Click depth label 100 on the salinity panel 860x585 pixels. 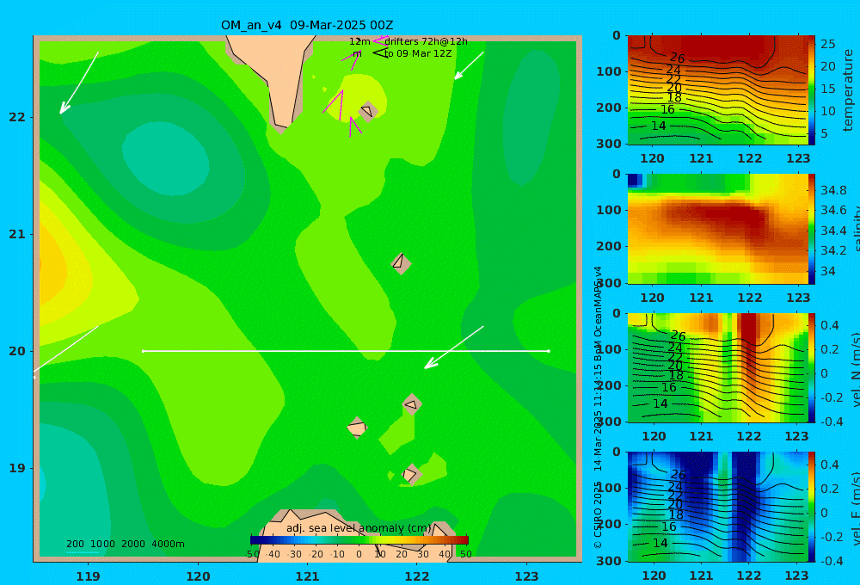(x=609, y=210)
